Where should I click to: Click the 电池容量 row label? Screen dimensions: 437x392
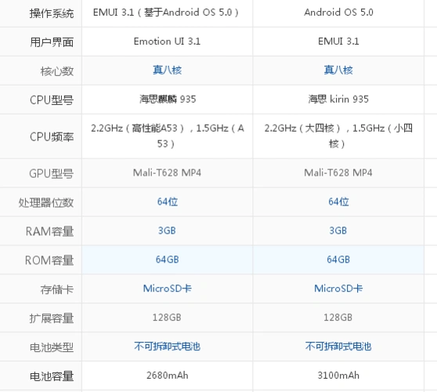coord(52,376)
